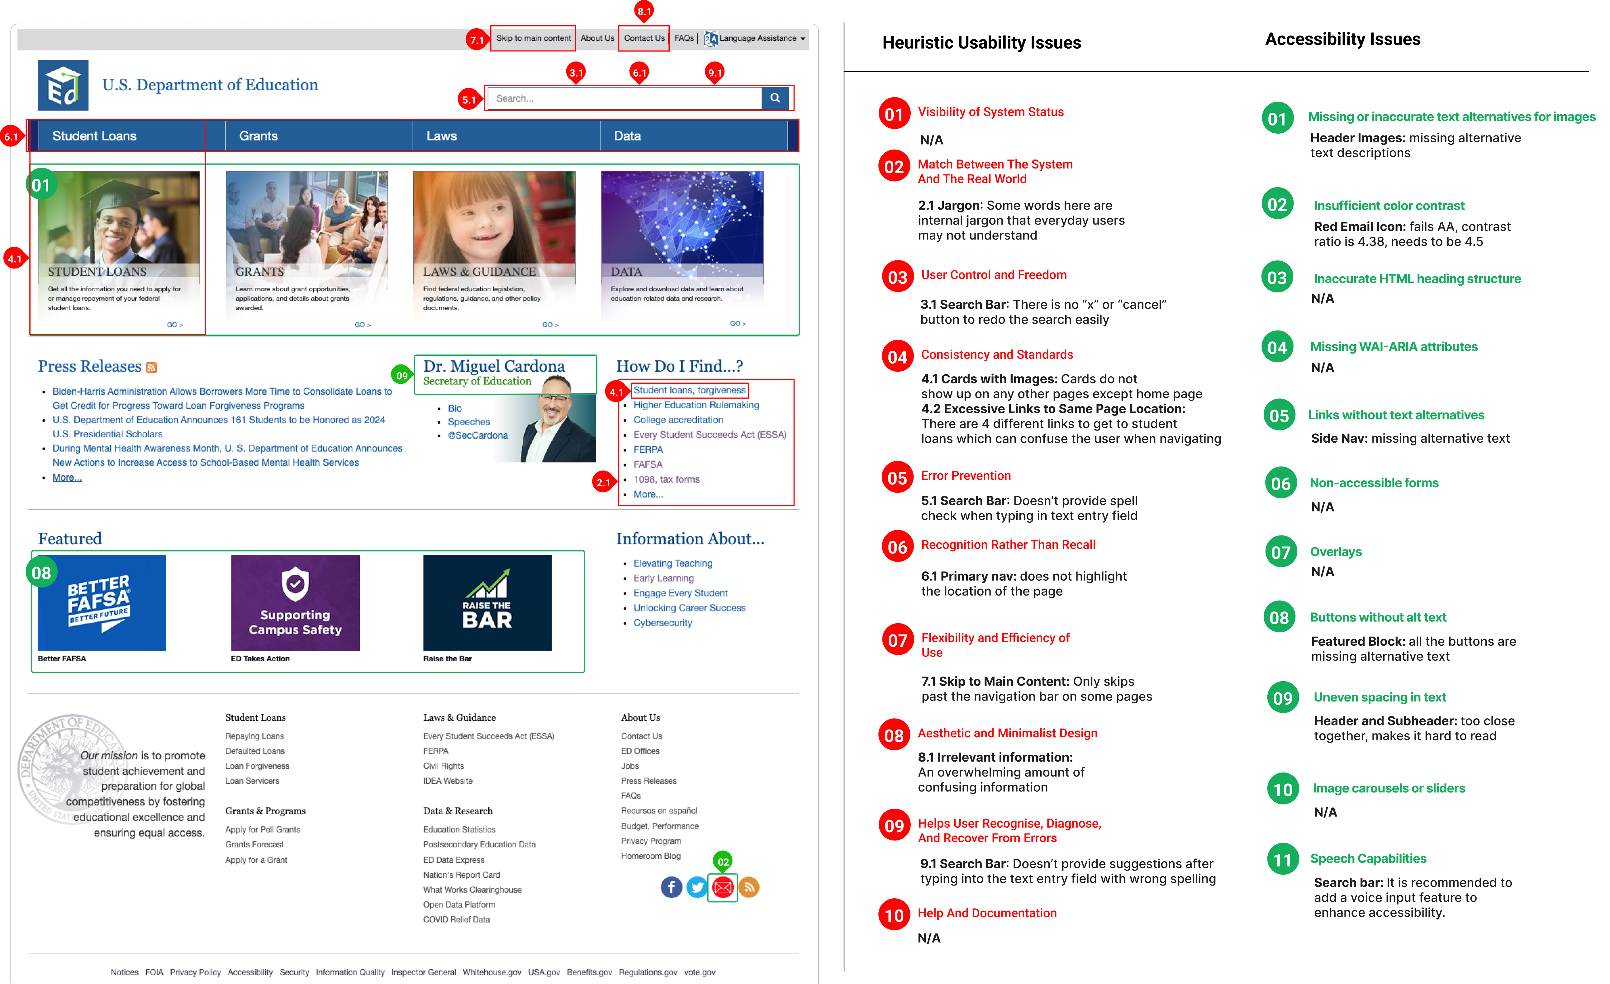Viewport: 1610px width, 984px height.
Task: Open Early Learning link
Action: (664, 578)
